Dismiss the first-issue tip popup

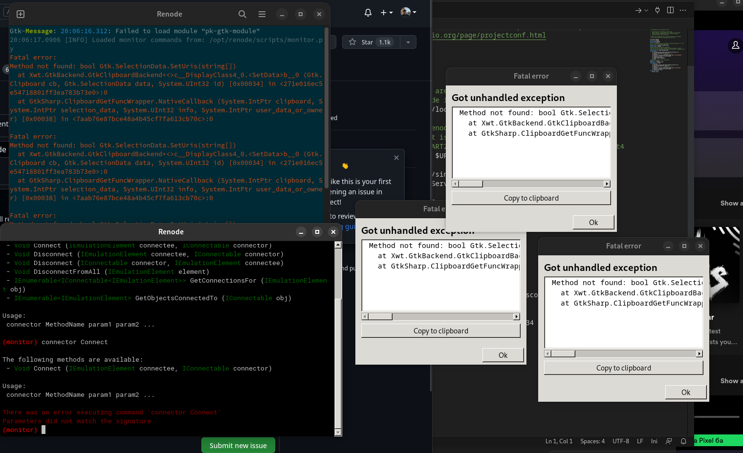(396, 158)
